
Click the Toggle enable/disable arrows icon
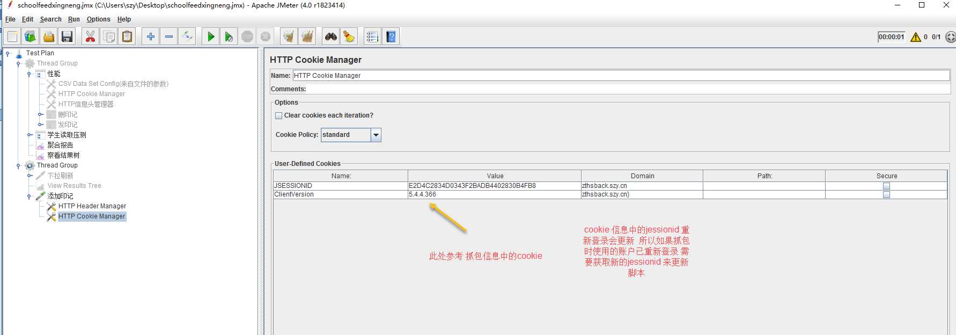pos(187,37)
